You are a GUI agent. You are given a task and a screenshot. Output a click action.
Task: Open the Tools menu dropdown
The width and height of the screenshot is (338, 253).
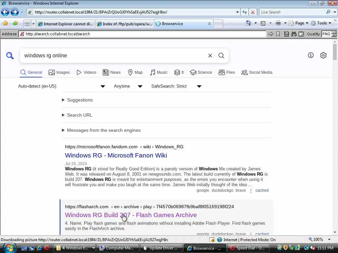point(321,23)
